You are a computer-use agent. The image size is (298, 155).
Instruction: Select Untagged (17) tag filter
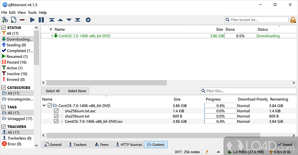point(18,119)
